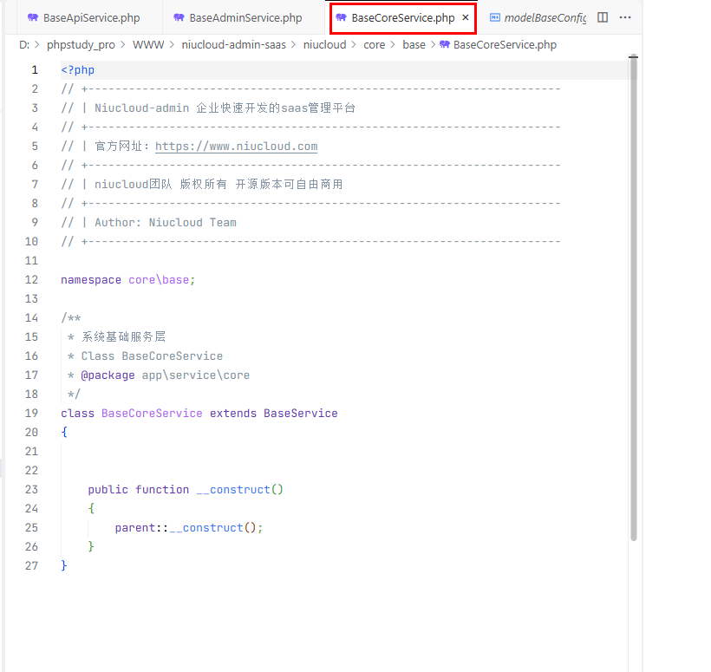Open the More Actions ellipsis menu
711x672 pixels.
[x=625, y=17]
